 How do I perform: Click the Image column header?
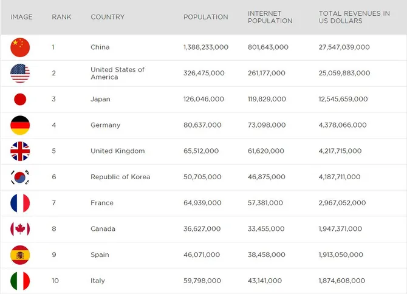pyautogui.click(x=21, y=17)
